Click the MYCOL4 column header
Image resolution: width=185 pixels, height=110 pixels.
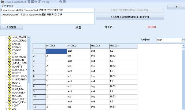(x=123, y=46)
